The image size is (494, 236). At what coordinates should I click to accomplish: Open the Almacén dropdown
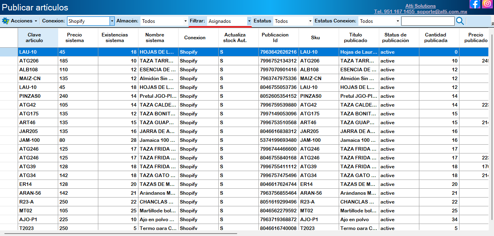(185, 21)
